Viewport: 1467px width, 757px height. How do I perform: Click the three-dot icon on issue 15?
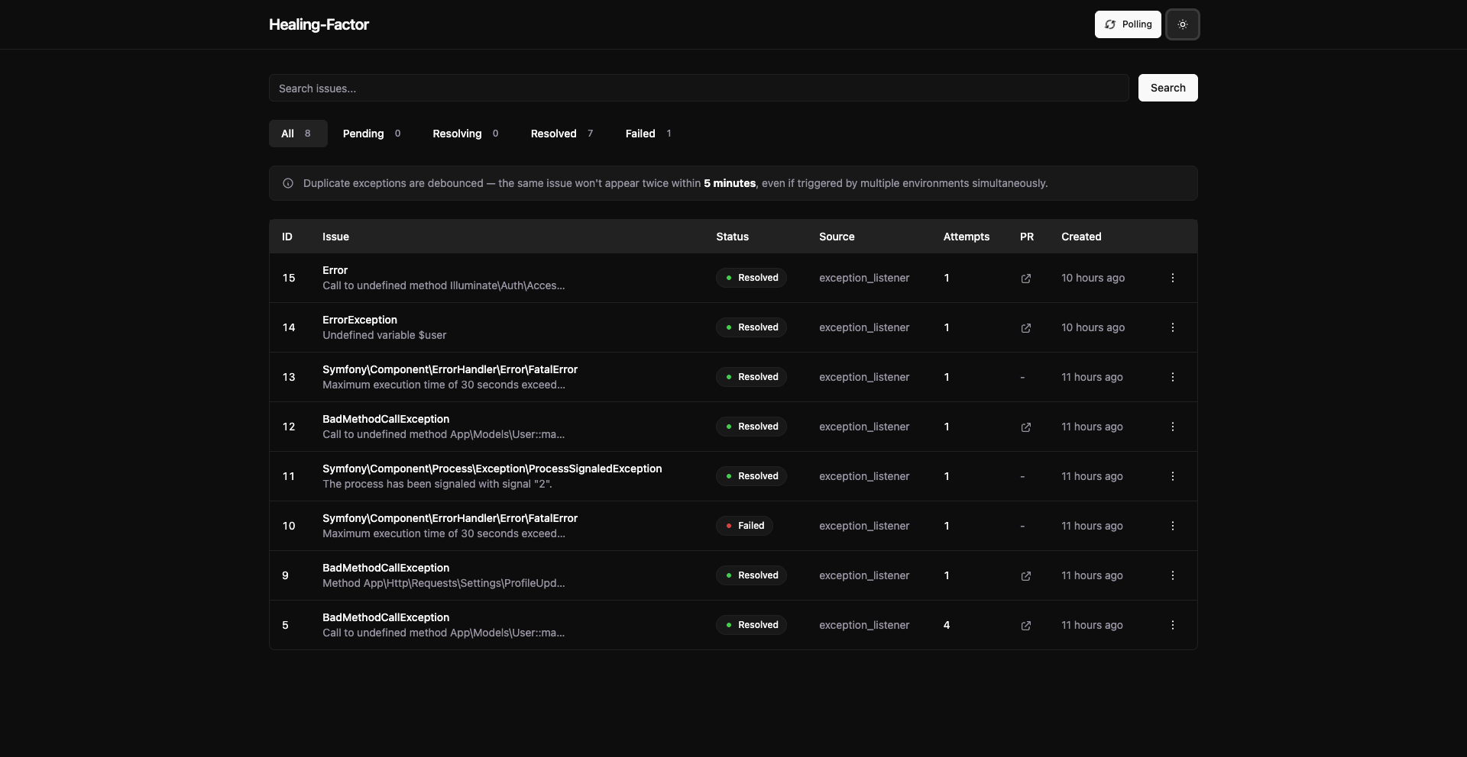(1172, 278)
